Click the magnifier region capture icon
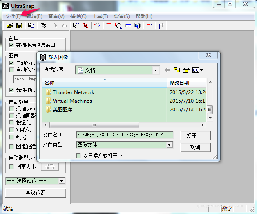Image resolution: width=257 pixels, height=214 pixels. pyautogui.click(x=118, y=25)
